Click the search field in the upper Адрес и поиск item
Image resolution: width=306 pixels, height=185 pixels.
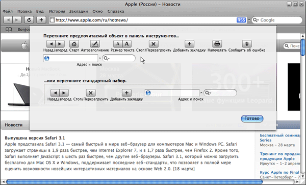pos(119,58)
